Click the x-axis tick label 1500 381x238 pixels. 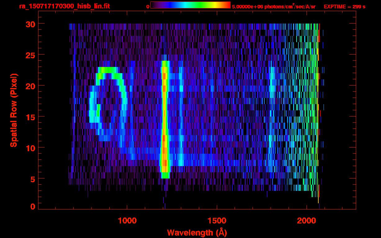coord(217,221)
